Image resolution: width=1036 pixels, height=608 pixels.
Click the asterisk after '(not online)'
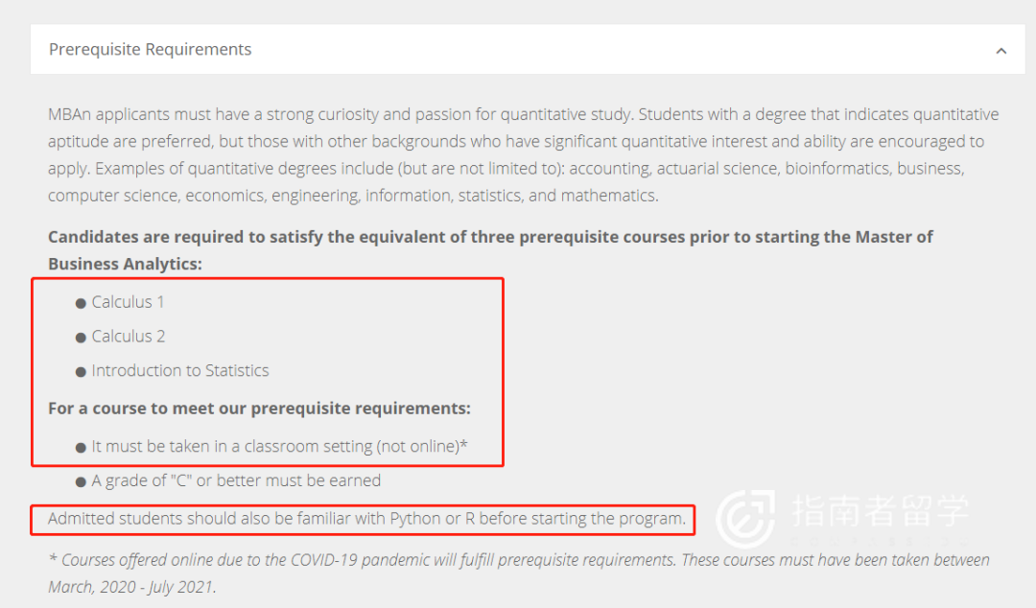[x=464, y=443]
